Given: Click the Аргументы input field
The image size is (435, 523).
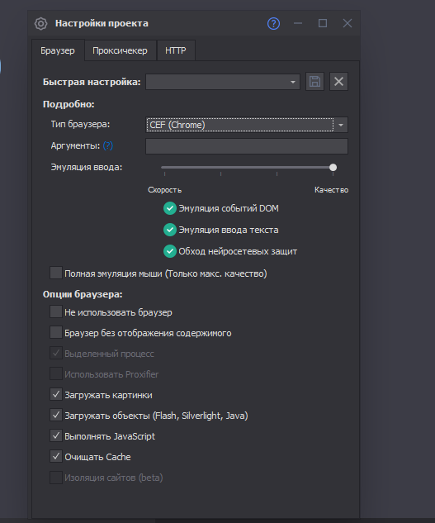Looking at the screenshot, I should pyautogui.click(x=247, y=146).
